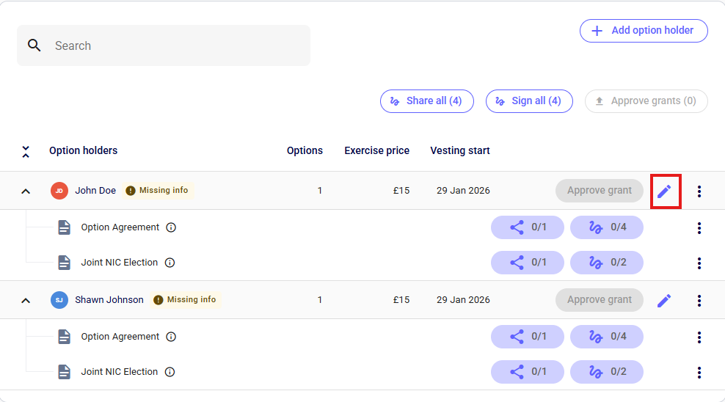Open kebab menu for John Doe's Joint NIC Election
The width and height of the screenshot is (725, 402).
click(x=699, y=263)
